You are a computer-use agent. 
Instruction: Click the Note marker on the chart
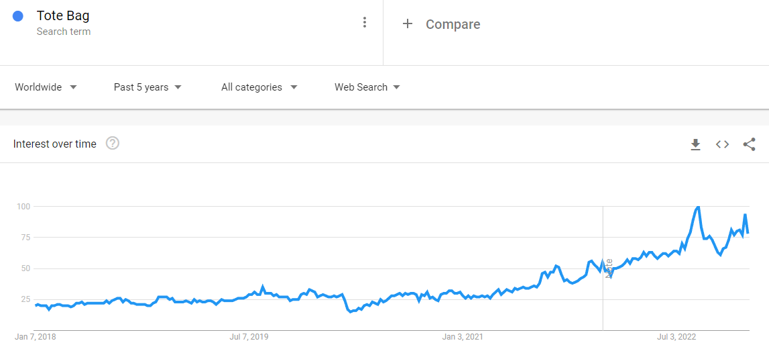coord(609,268)
